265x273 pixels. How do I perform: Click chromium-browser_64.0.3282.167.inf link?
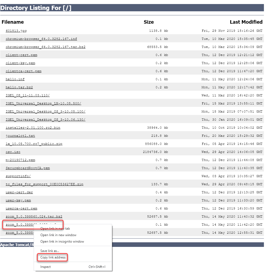click(x=41, y=39)
